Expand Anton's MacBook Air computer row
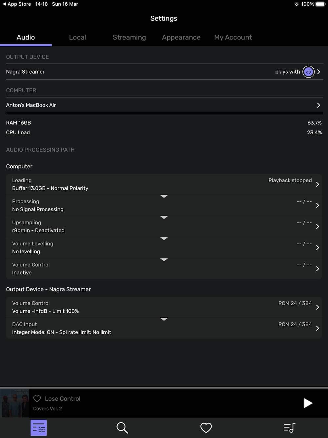The image size is (328, 438). pyautogui.click(x=164, y=105)
